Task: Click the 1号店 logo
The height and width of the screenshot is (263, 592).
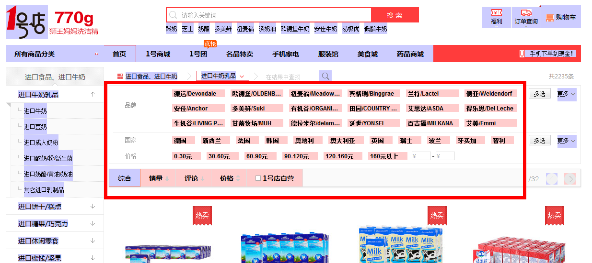Action: (27, 22)
